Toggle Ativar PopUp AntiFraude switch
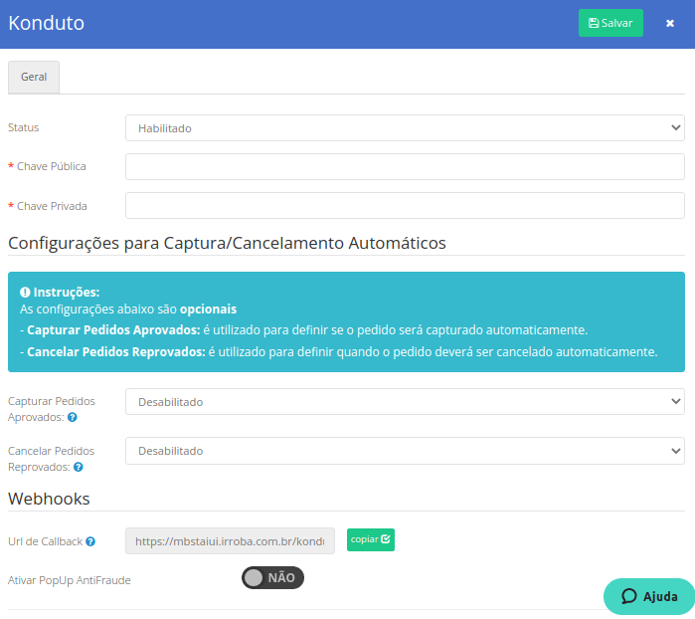Viewport: 695px width, 619px height. (x=272, y=578)
